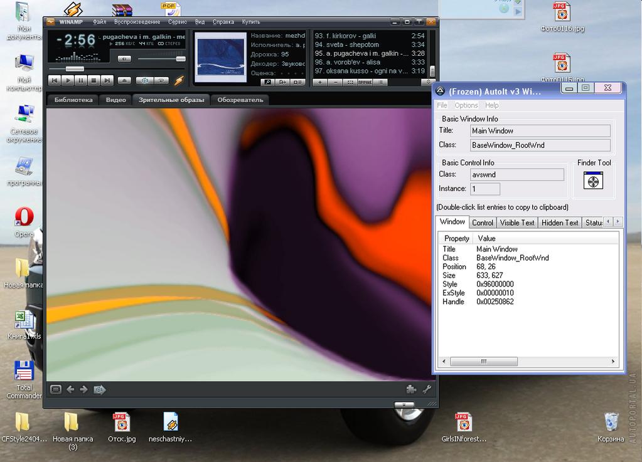Toggle the random visualization preset button
642x462 pixels.
point(99,389)
